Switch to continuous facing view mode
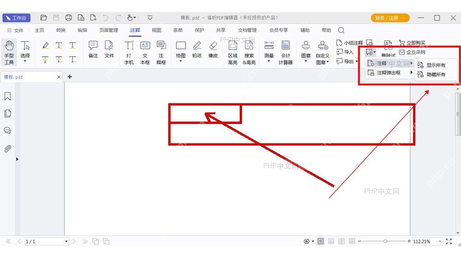The height and width of the screenshot is (258, 461). click(352, 241)
